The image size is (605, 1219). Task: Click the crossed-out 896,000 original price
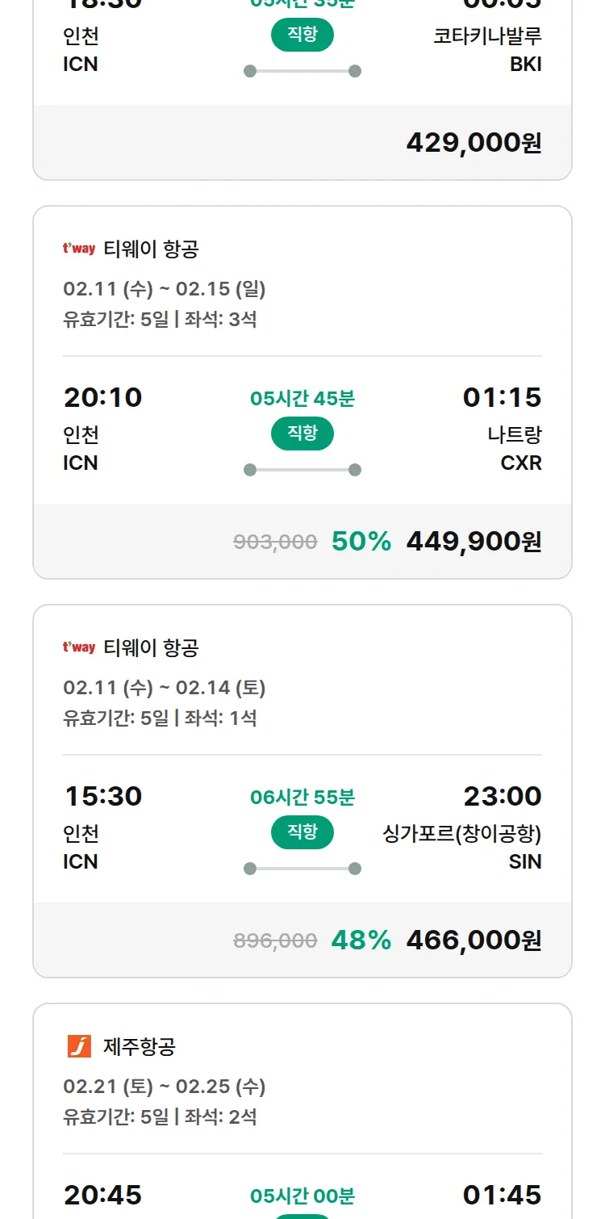[x=275, y=941]
